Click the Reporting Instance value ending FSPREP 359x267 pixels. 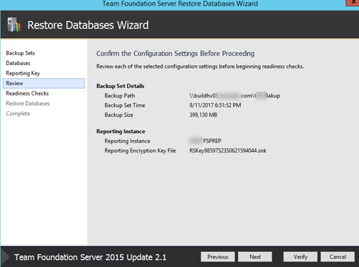coord(205,141)
